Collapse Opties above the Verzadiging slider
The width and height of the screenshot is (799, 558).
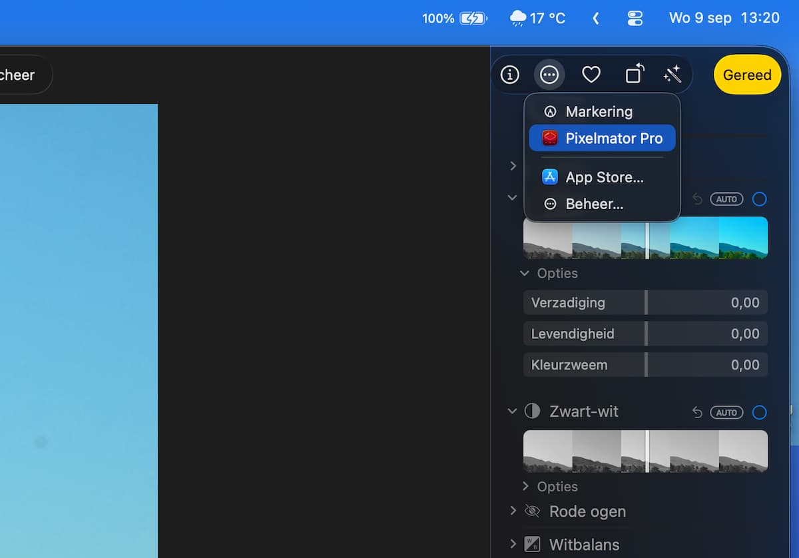click(525, 274)
